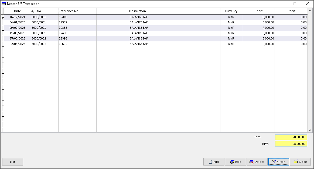
Task: Click the red X Delete icon
Action: (x=252, y=162)
